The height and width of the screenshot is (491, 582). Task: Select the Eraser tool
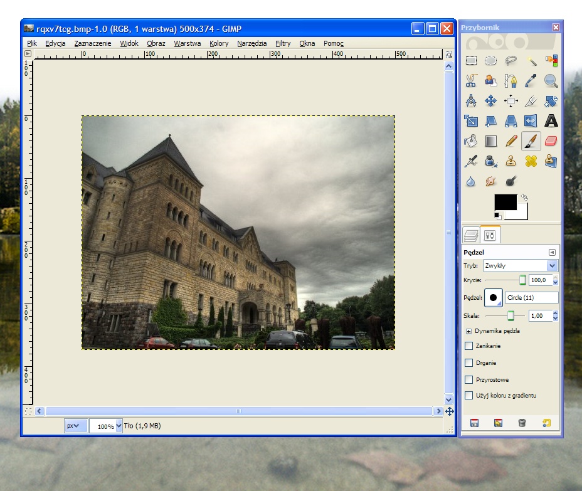pos(551,141)
